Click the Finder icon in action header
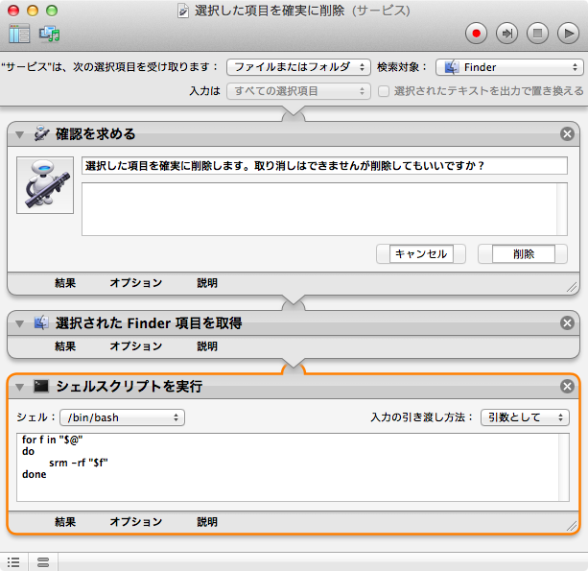 (41, 322)
